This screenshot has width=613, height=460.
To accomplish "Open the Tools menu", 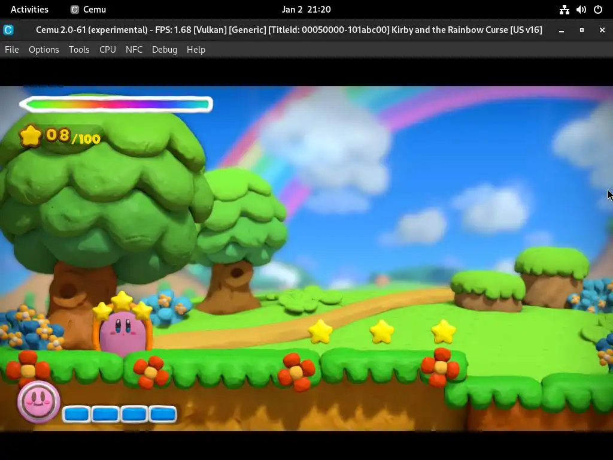I will pyautogui.click(x=79, y=50).
